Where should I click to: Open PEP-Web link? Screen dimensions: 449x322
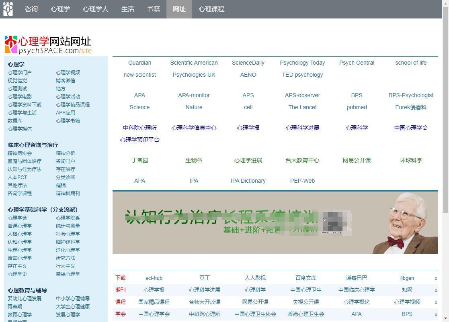coord(302,181)
